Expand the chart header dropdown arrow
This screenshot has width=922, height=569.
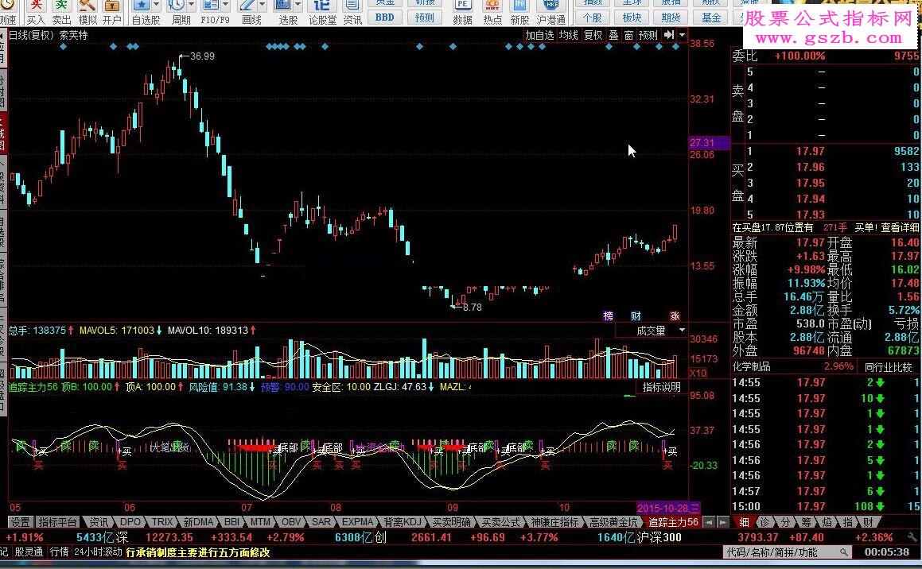click(682, 35)
